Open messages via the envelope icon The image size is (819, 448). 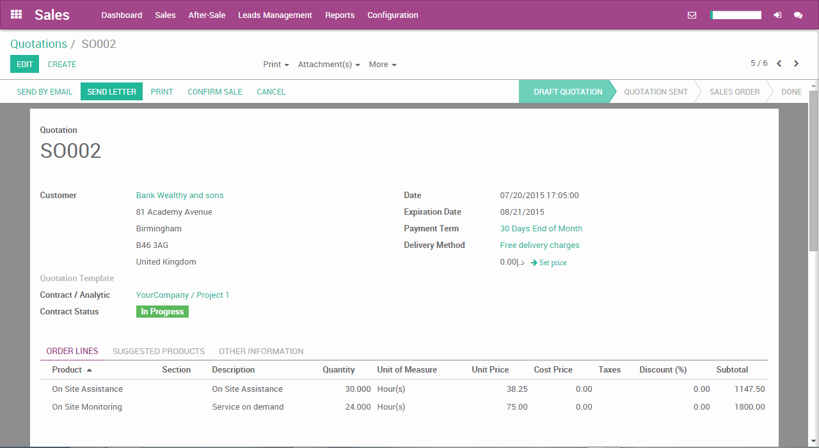coord(692,15)
